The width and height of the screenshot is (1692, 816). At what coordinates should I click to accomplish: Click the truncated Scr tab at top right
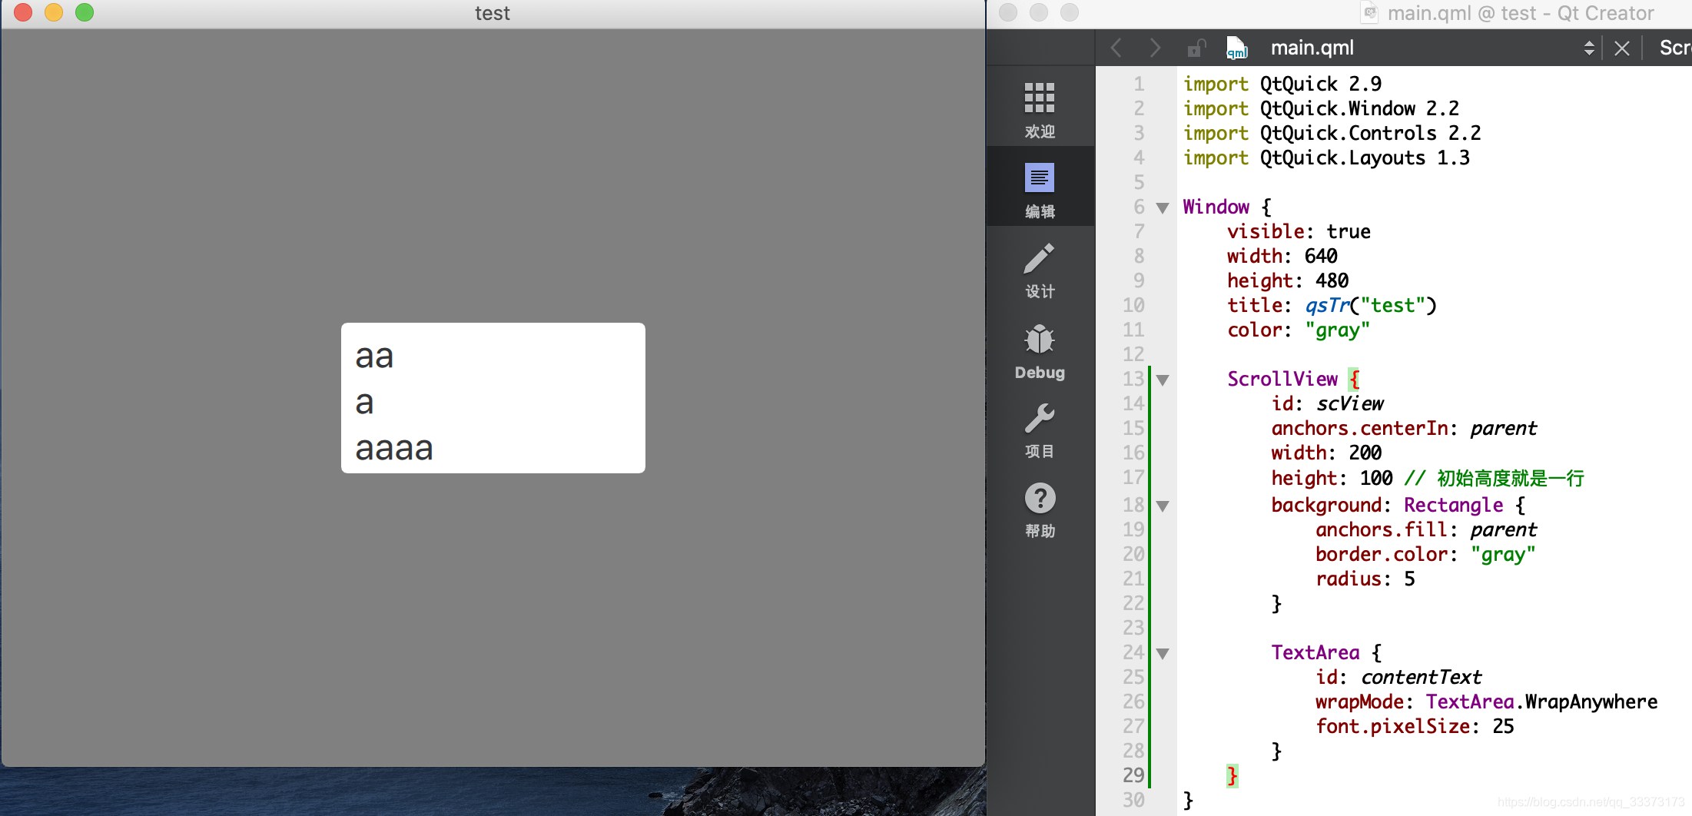(x=1674, y=48)
